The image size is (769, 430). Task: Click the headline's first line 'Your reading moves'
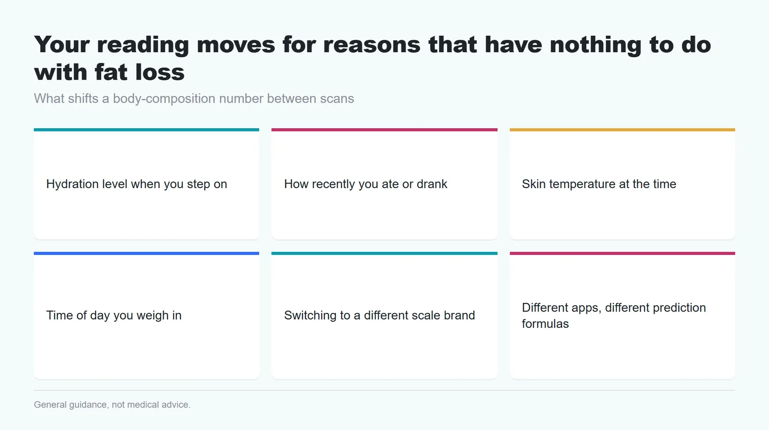pyautogui.click(x=155, y=45)
